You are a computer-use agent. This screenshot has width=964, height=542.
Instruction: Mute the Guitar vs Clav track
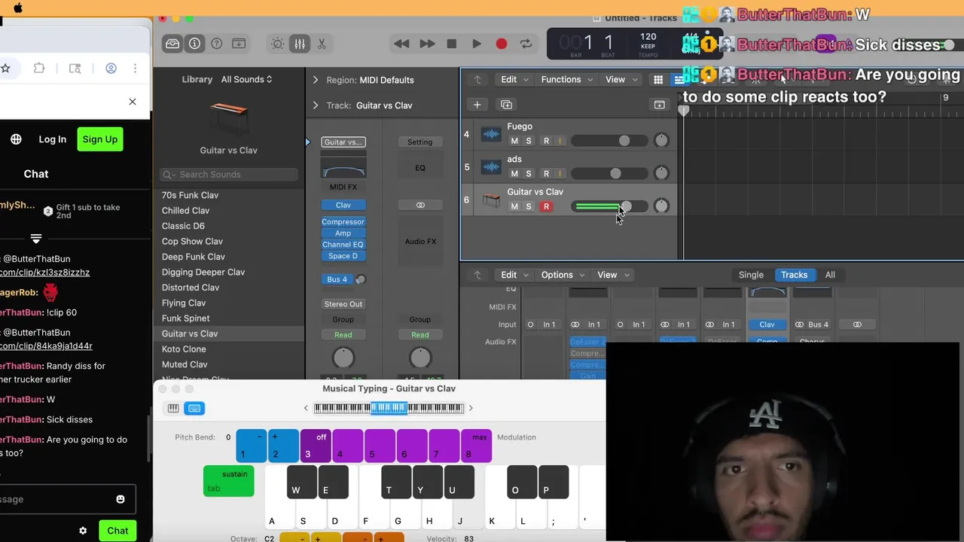[514, 206]
